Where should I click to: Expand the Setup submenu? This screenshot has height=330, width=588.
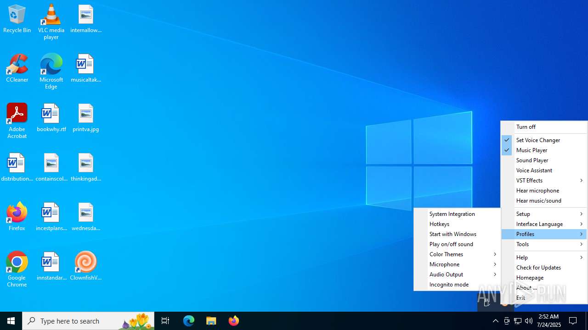pos(544,214)
